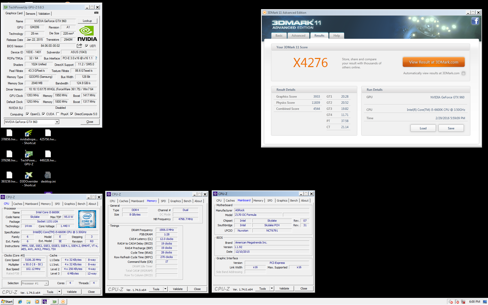488x305 pixels.
Task: Switch to Sensors tab in GPU-Z
Action: tap(30, 14)
